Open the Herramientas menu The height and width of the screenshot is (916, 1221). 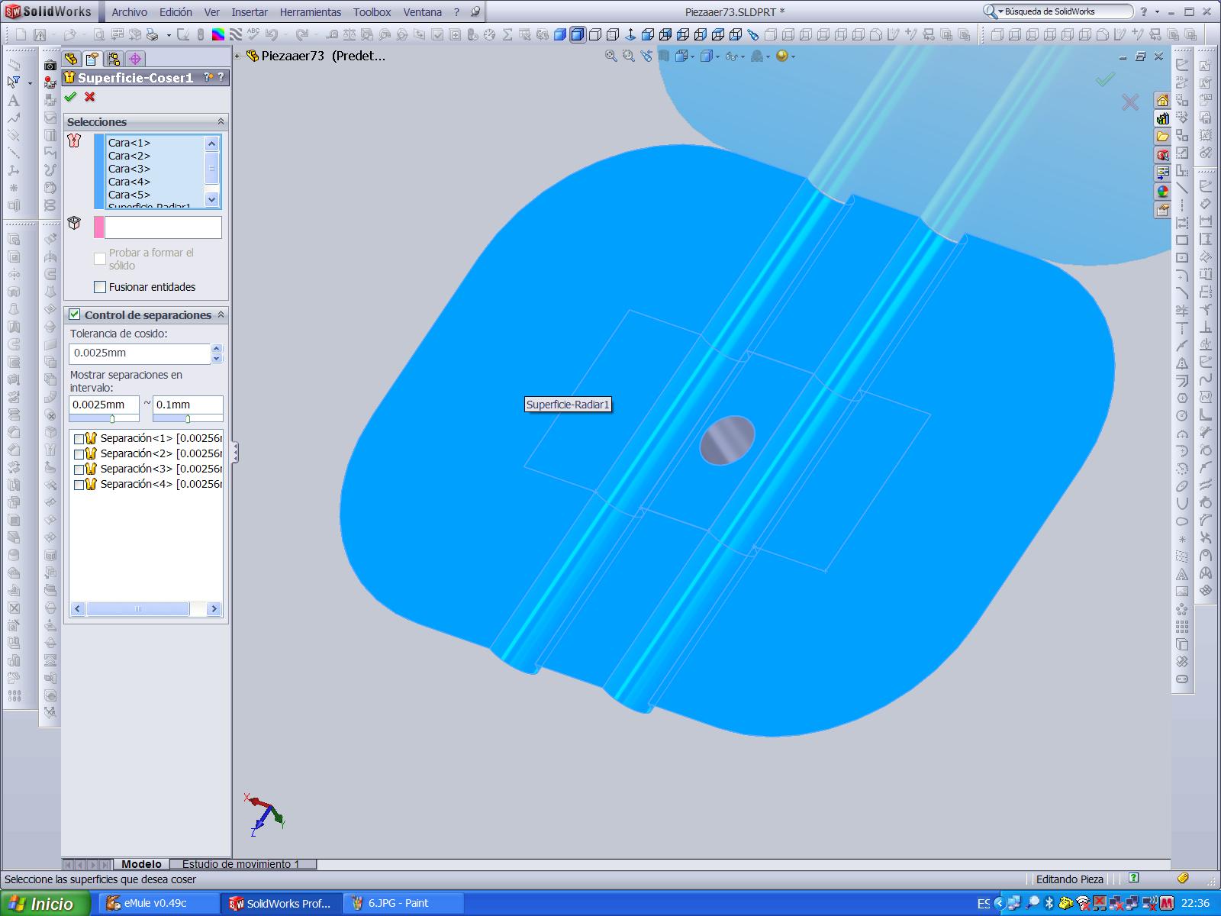click(x=310, y=12)
